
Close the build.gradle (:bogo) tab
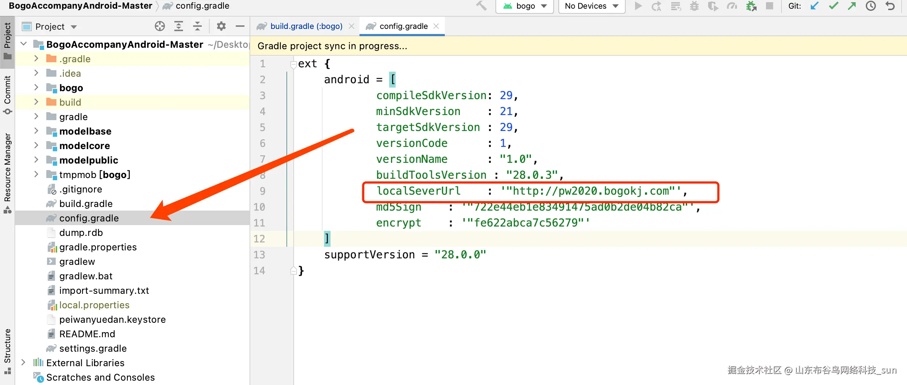(x=352, y=26)
